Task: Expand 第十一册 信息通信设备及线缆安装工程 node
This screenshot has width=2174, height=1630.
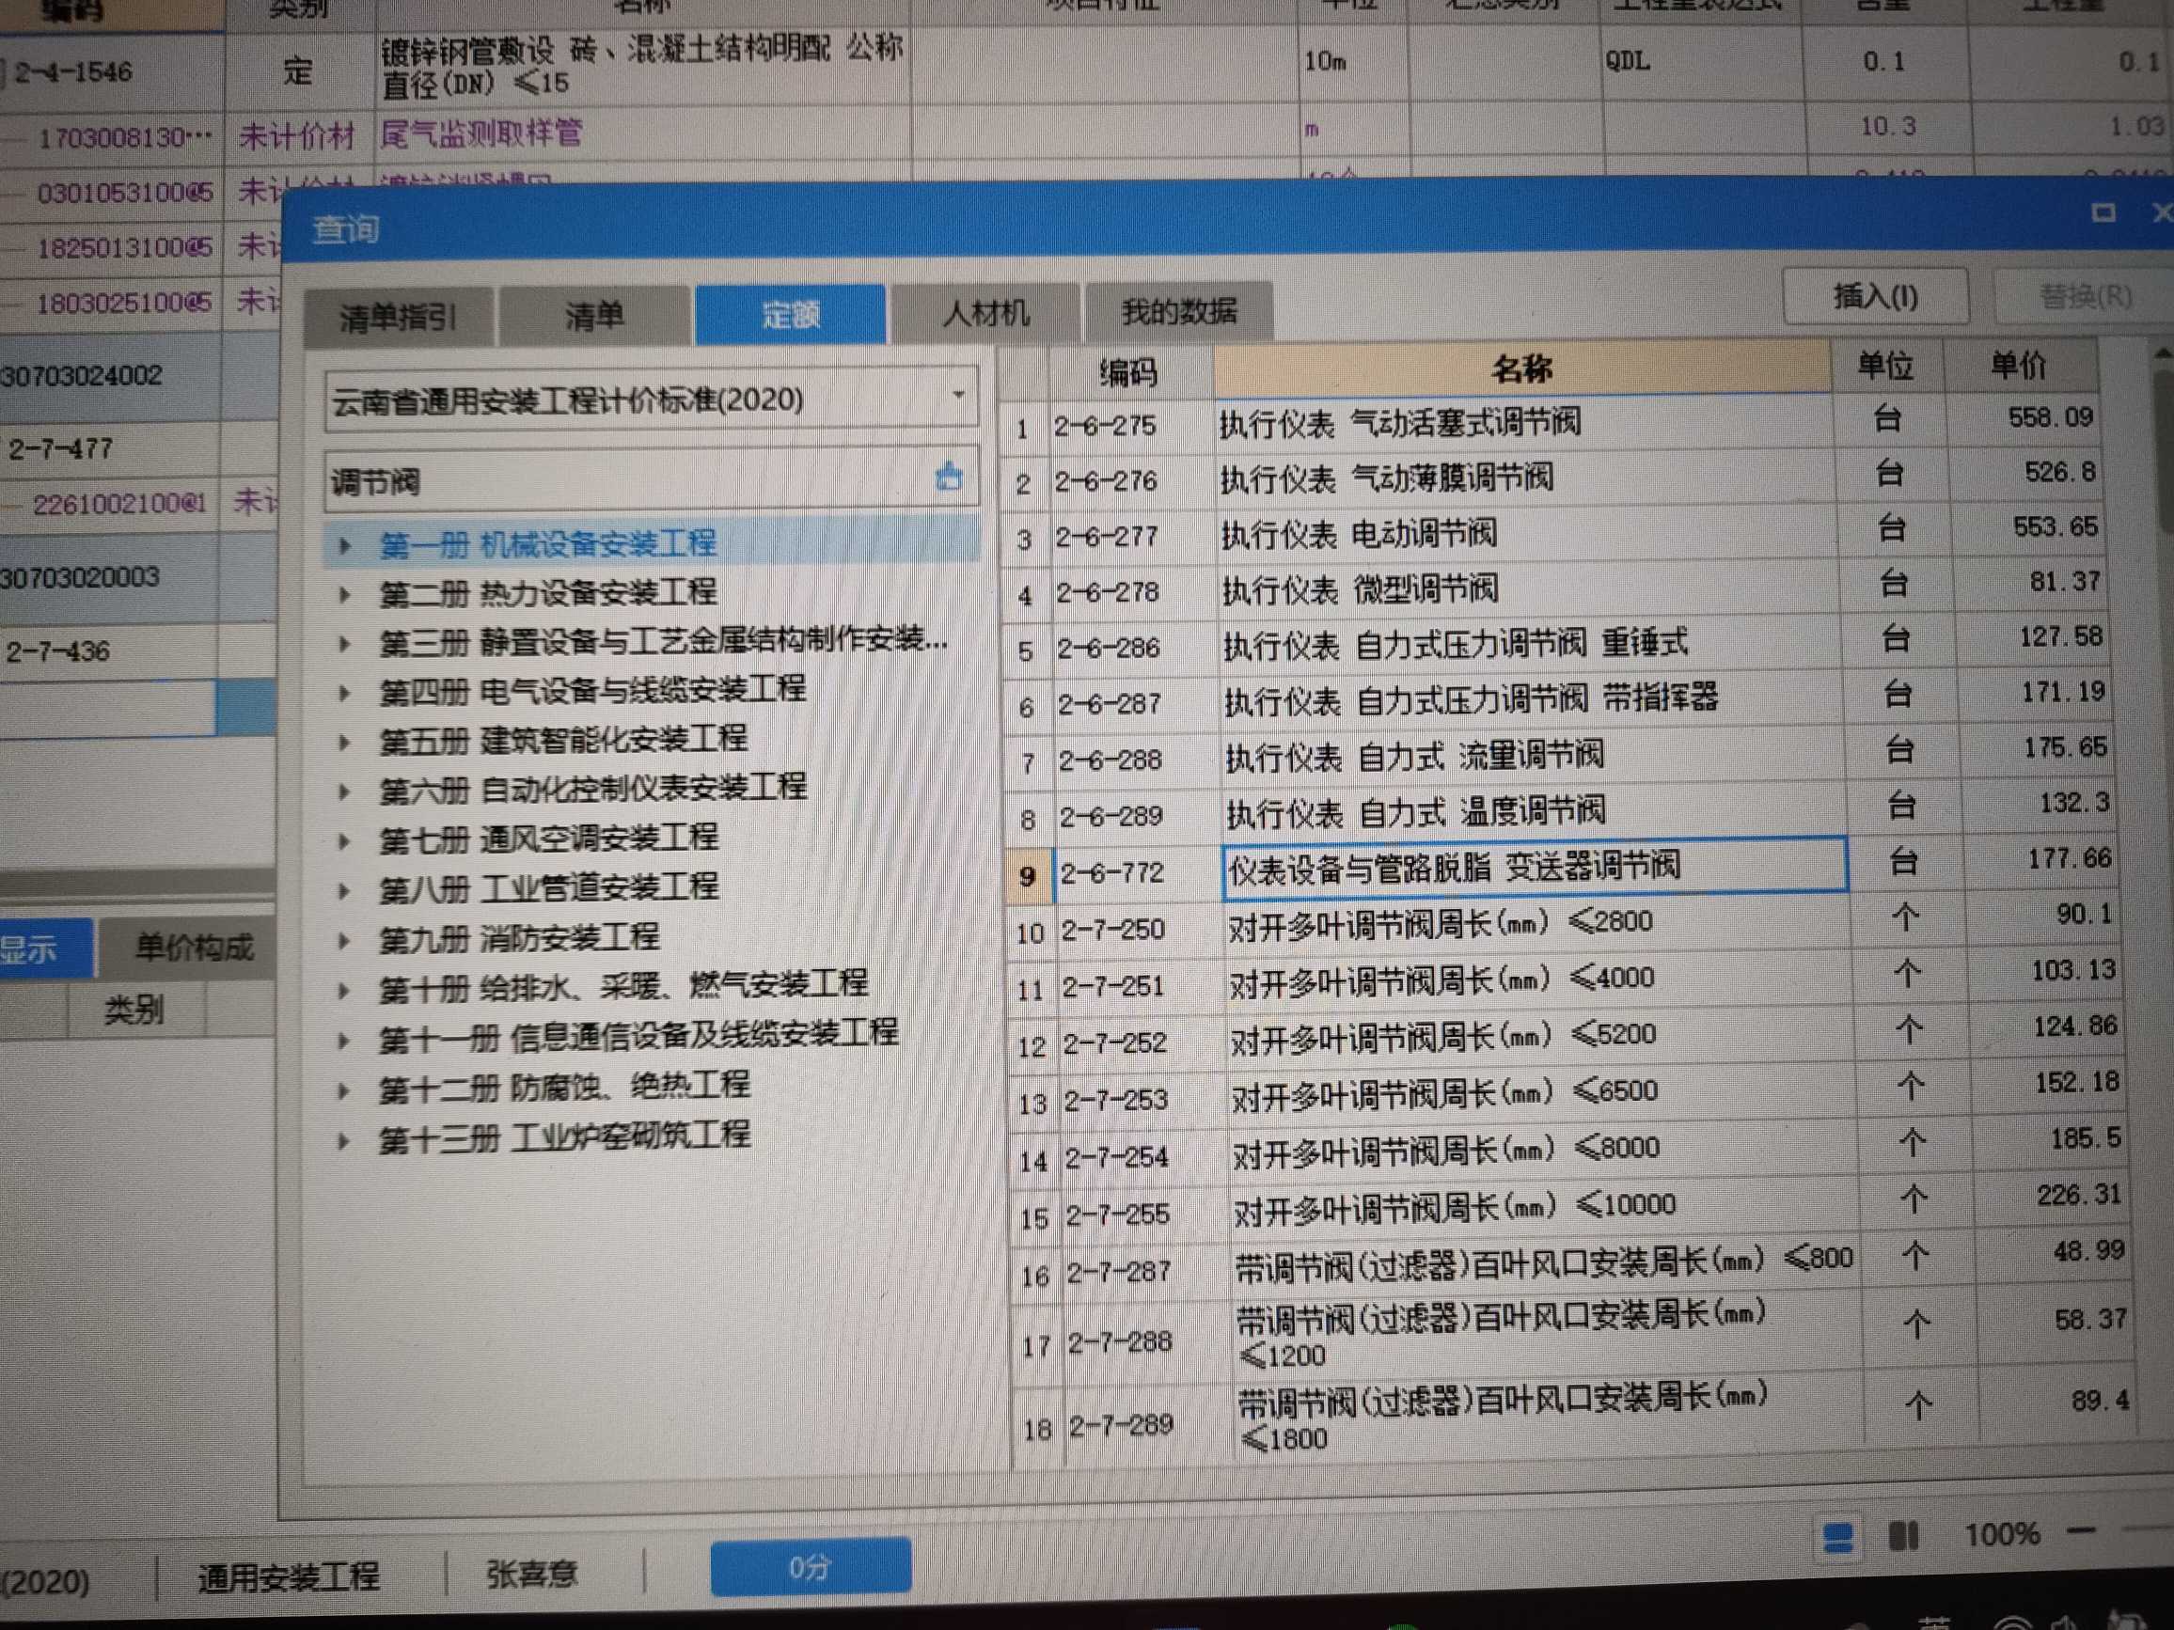Action: tap(344, 1041)
